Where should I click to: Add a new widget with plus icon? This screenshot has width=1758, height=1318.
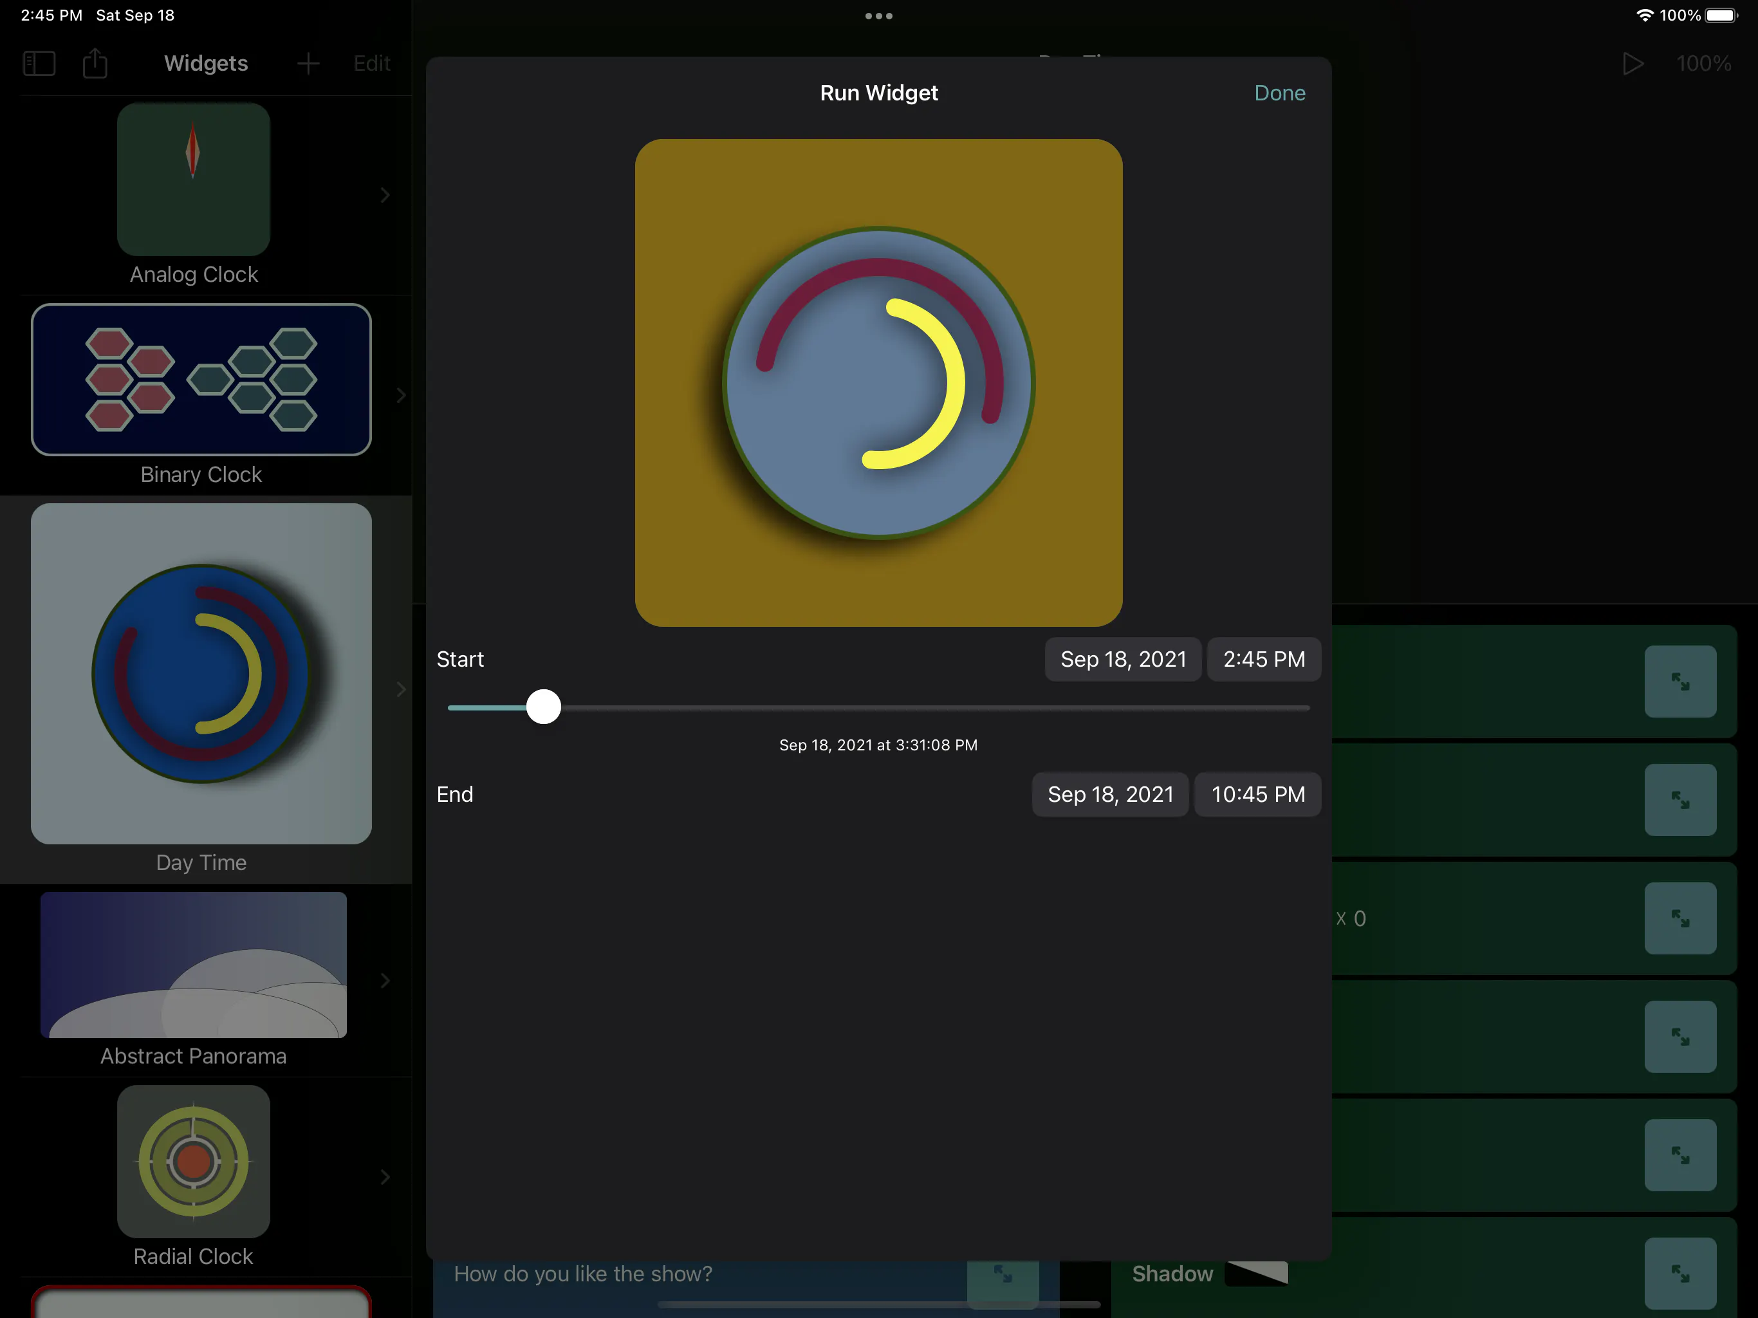[308, 64]
